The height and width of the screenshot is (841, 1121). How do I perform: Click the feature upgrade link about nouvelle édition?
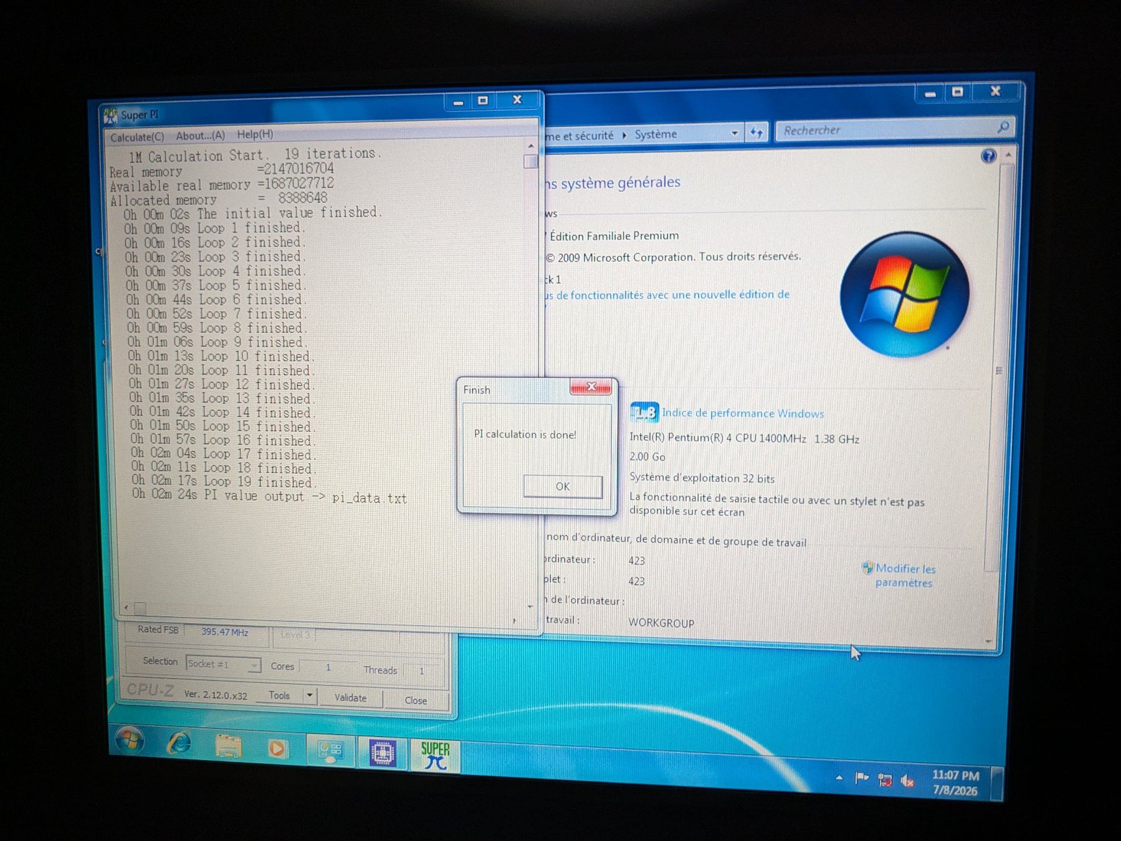click(667, 295)
